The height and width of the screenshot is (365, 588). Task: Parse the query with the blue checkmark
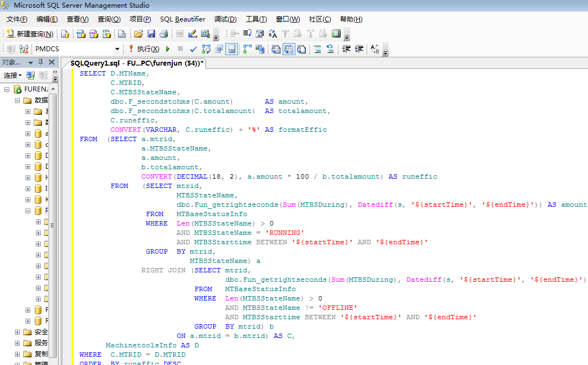coord(193,49)
